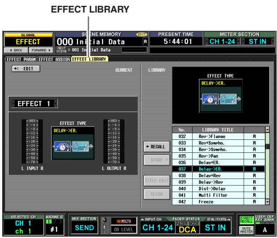The image size is (277, 238).
Task: Click the METER SECTION ST IN selector
Action: tap(257, 42)
